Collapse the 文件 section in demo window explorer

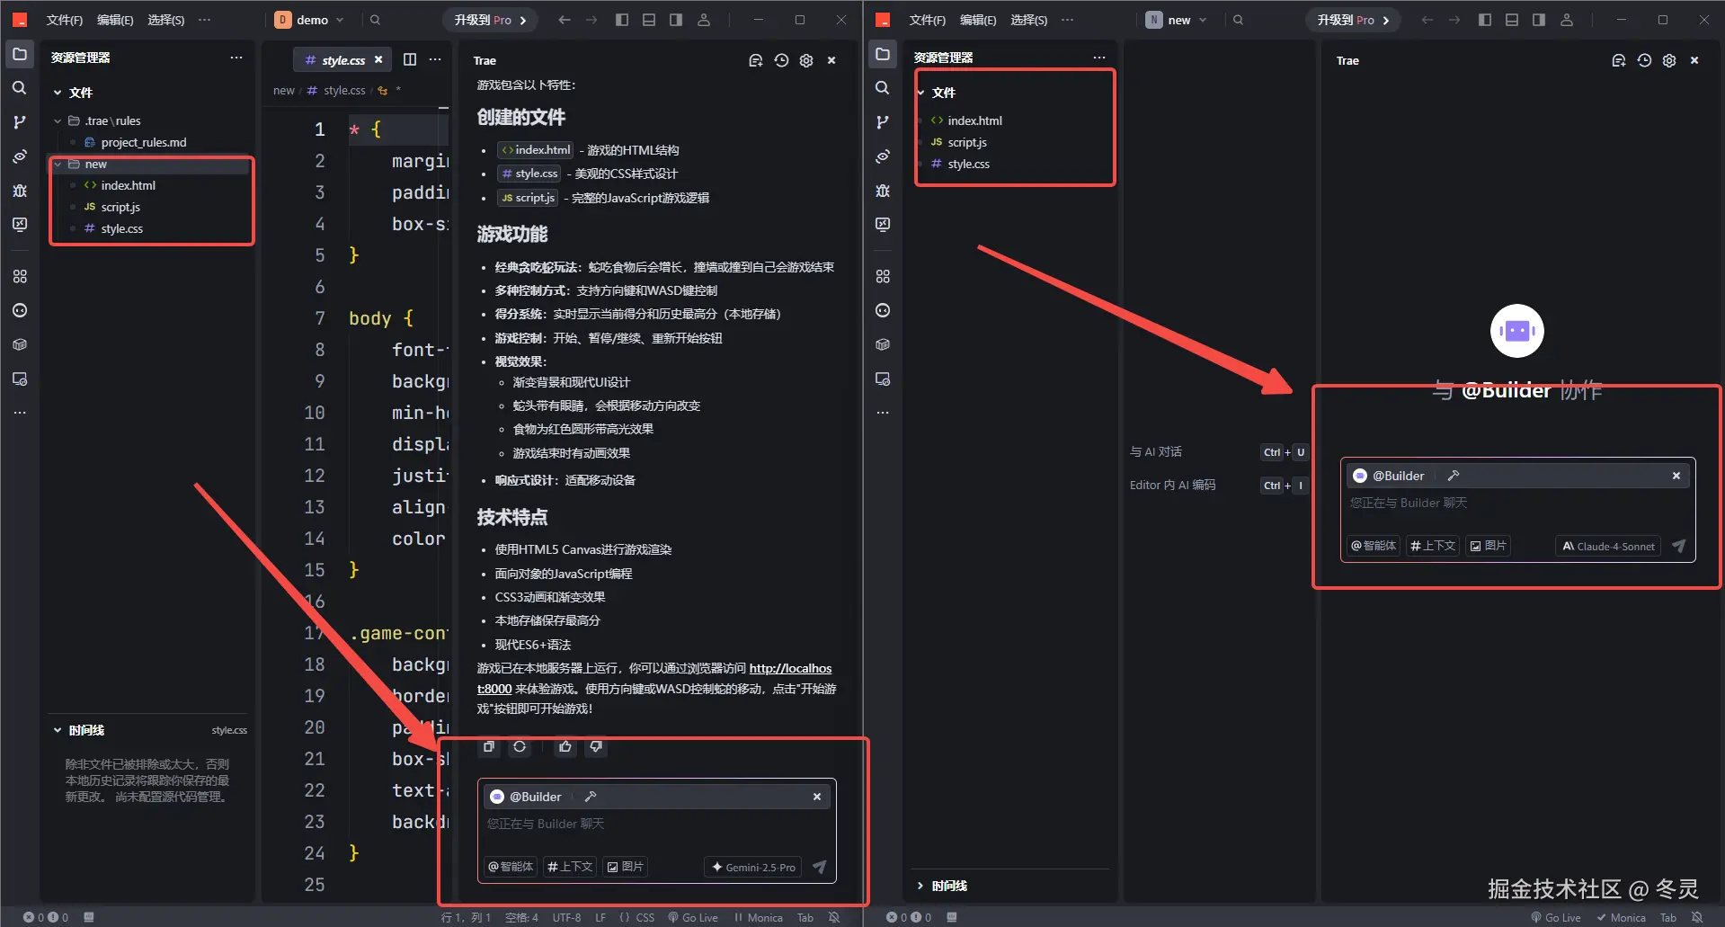pos(58,93)
